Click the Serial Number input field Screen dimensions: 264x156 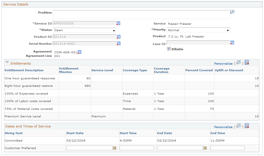(x=84, y=44)
